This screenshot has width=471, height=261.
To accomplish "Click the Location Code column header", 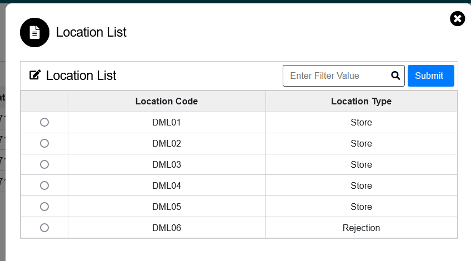I will [167, 101].
